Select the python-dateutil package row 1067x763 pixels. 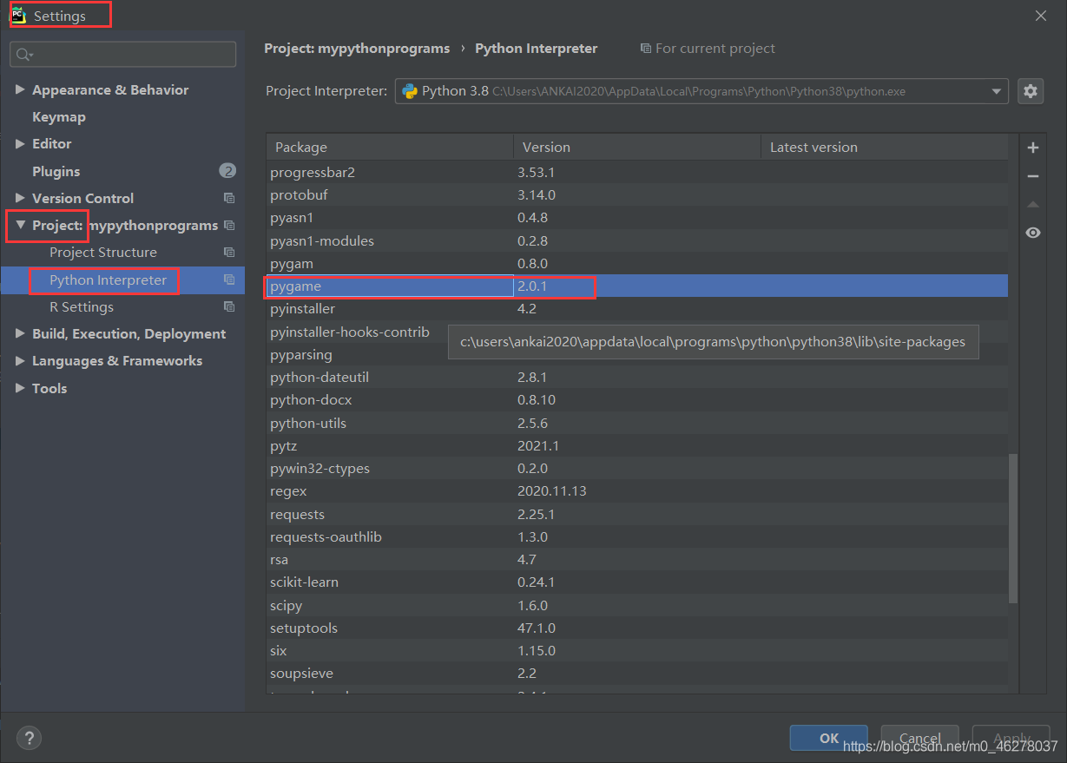pos(637,377)
